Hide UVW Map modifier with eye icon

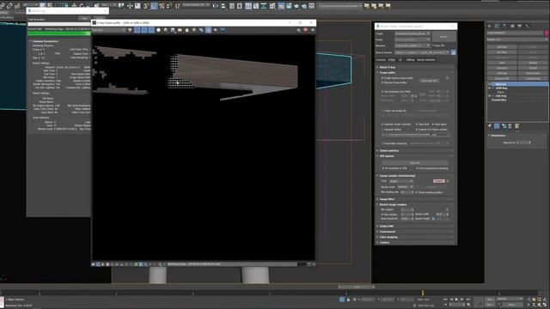[490, 88]
